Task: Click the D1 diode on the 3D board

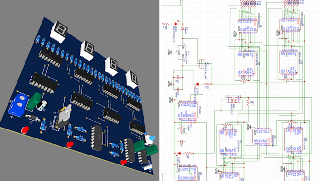Action: [33, 118]
